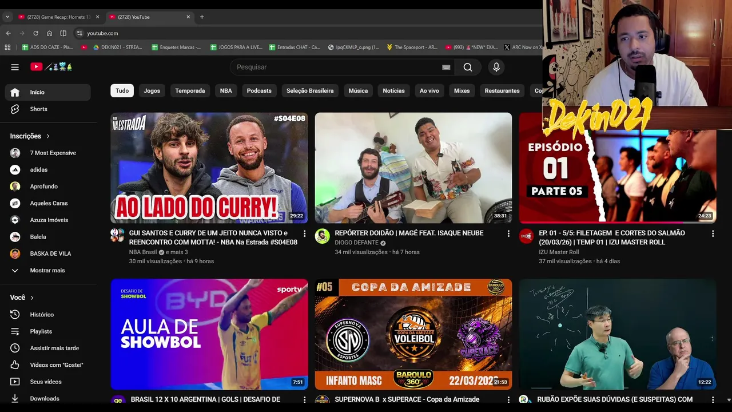Open a new browser tab
The width and height of the screenshot is (732, 412).
tap(202, 17)
